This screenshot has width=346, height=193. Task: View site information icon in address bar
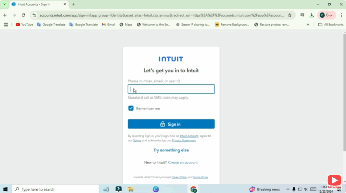(x=34, y=15)
